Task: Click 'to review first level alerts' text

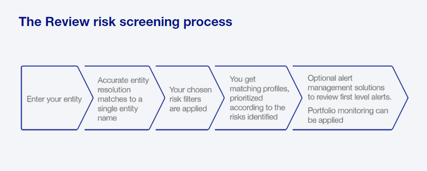Action: click(x=350, y=97)
